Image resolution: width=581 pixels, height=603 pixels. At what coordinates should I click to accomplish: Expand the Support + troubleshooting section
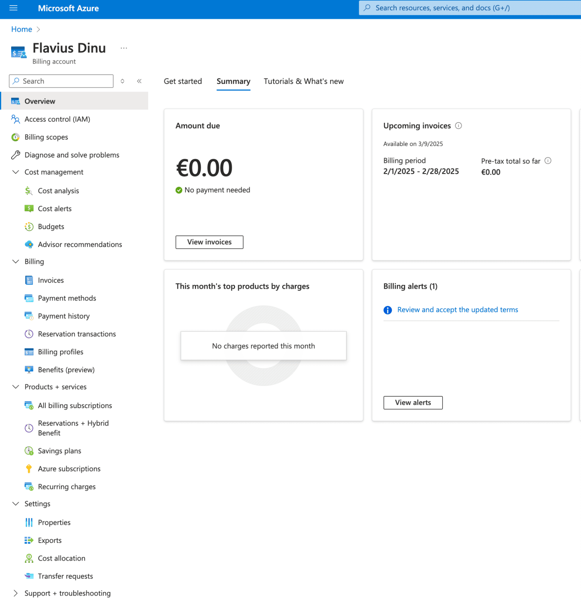coord(15,593)
